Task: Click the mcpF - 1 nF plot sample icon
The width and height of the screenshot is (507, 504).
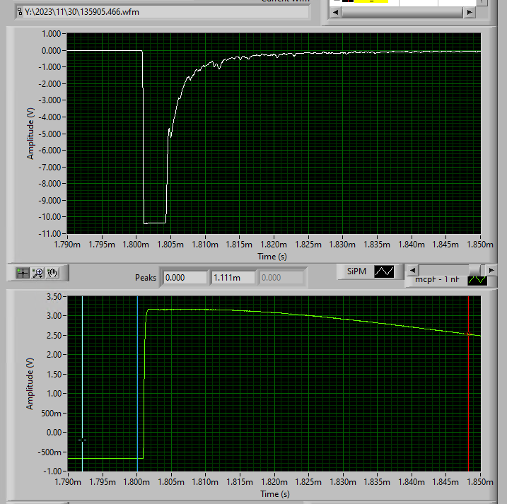Action: pos(477,280)
